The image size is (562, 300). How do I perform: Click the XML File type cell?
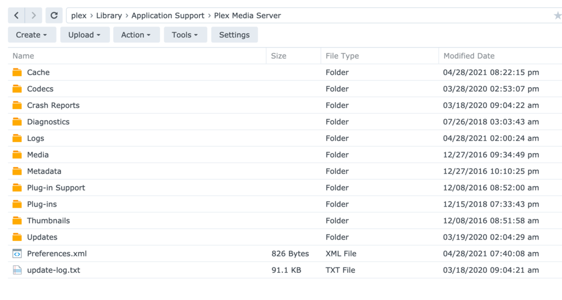(x=341, y=254)
